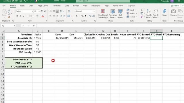
Task: Open Format as Table gallery
Action: pyautogui.click(x=113, y=14)
